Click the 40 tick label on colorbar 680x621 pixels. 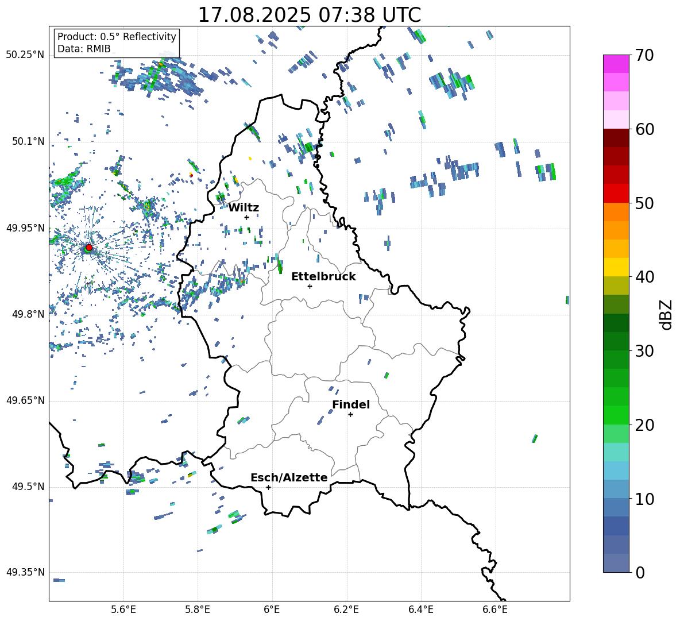[644, 277]
